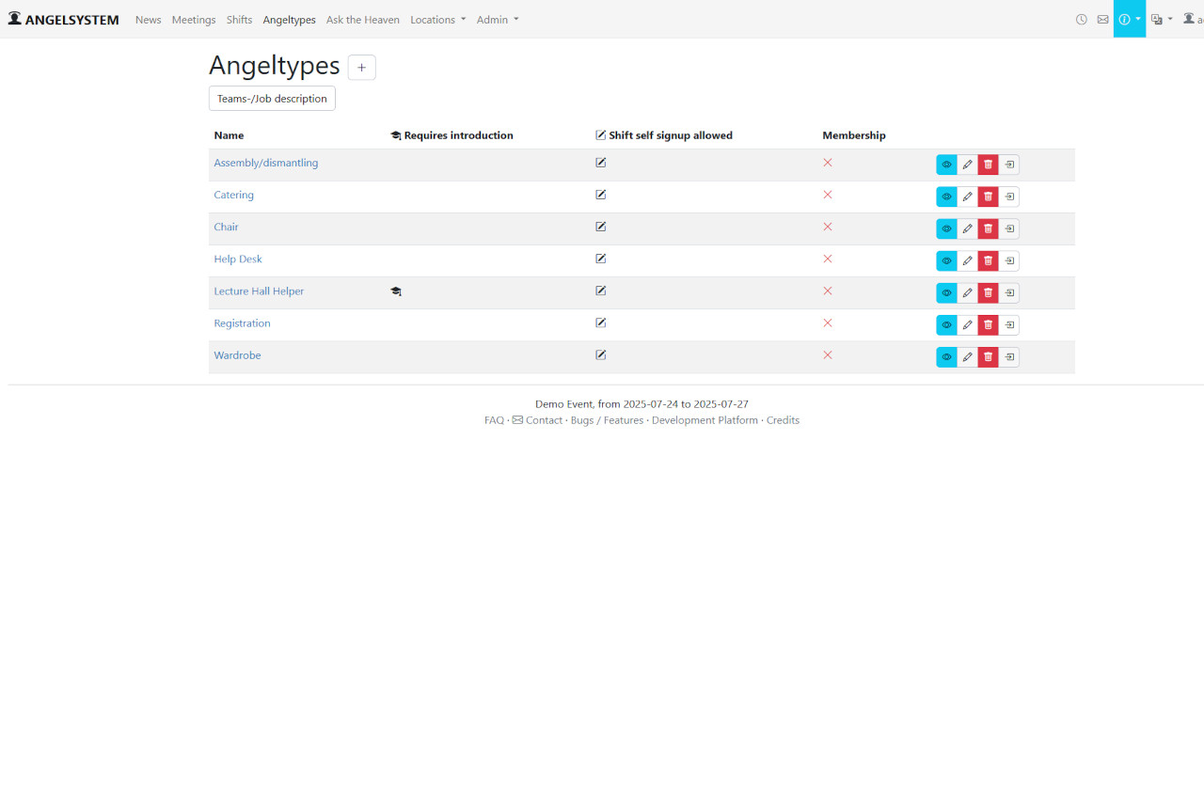Open the Help Desk angeltype link
This screenshot has width=1204, height=802.
(x=238, y=259)
